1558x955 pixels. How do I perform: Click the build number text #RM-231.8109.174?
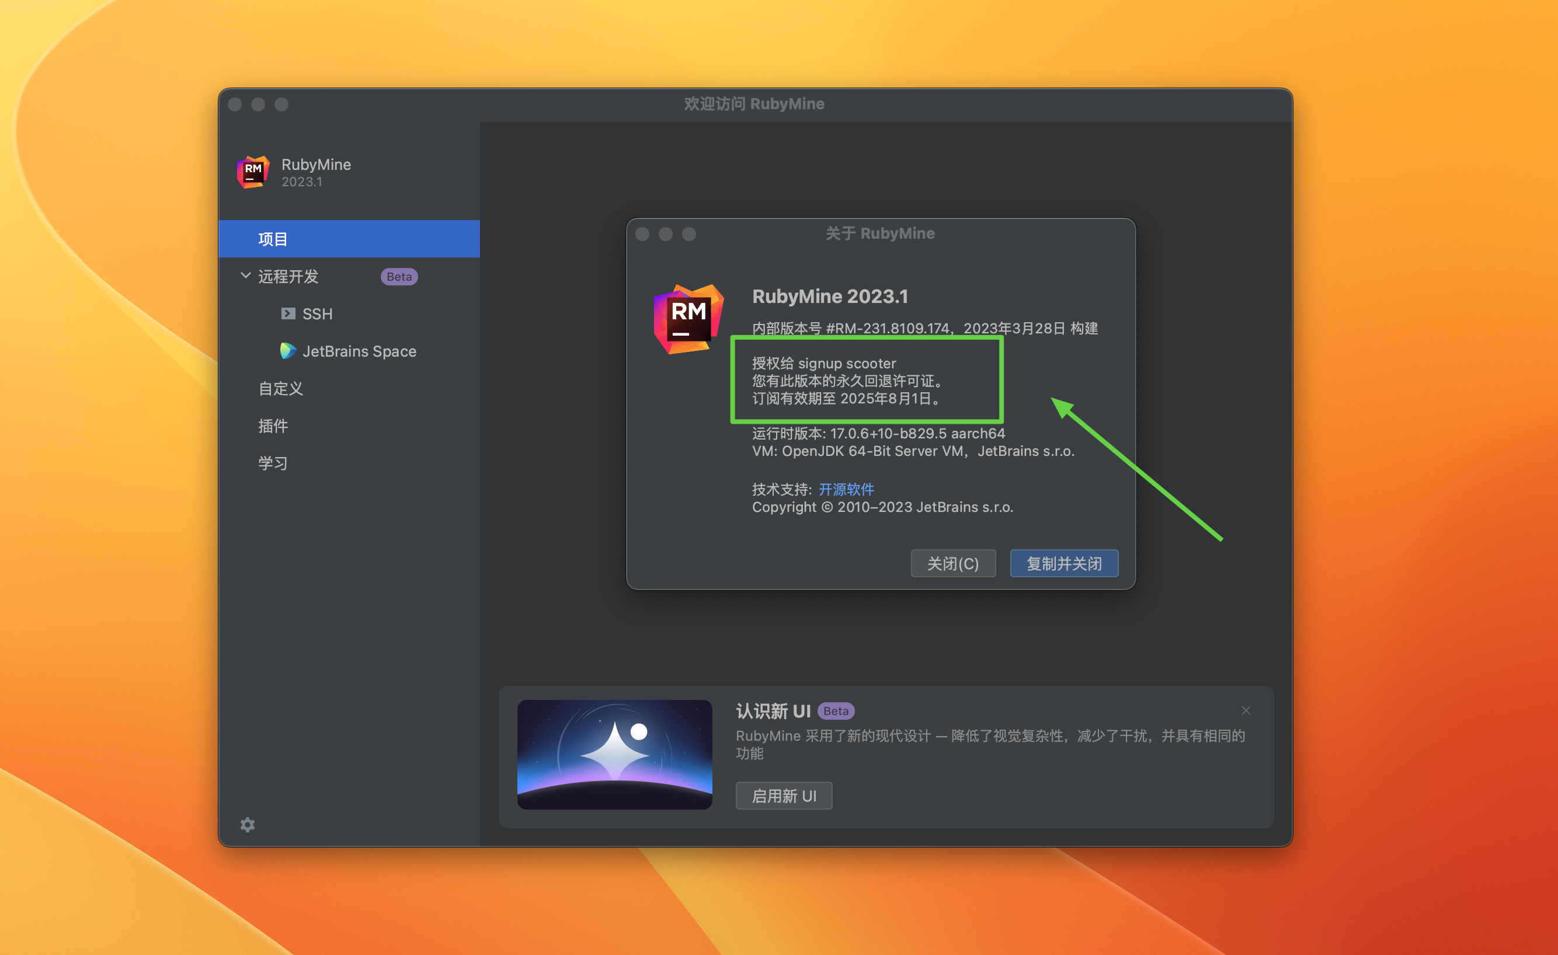tap(887, 328)
